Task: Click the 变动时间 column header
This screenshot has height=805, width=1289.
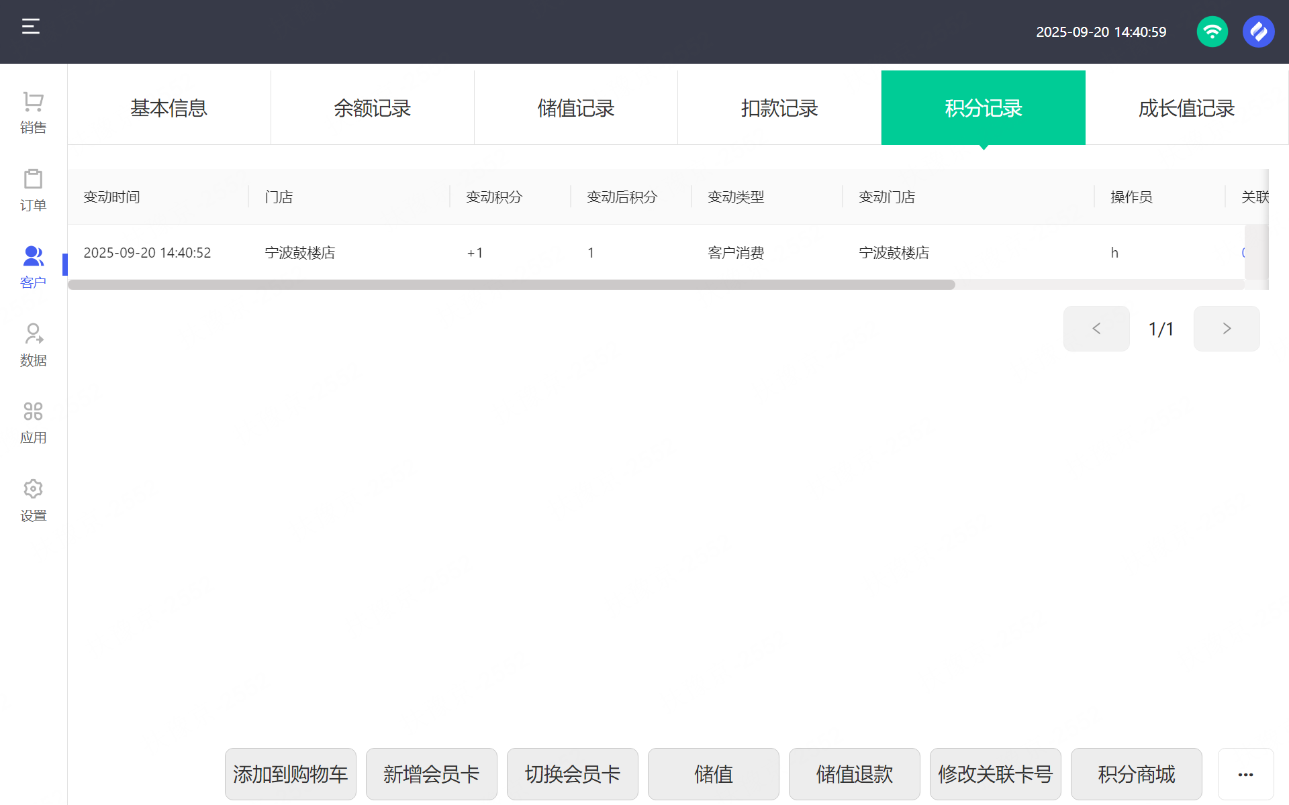Action: 111,197
